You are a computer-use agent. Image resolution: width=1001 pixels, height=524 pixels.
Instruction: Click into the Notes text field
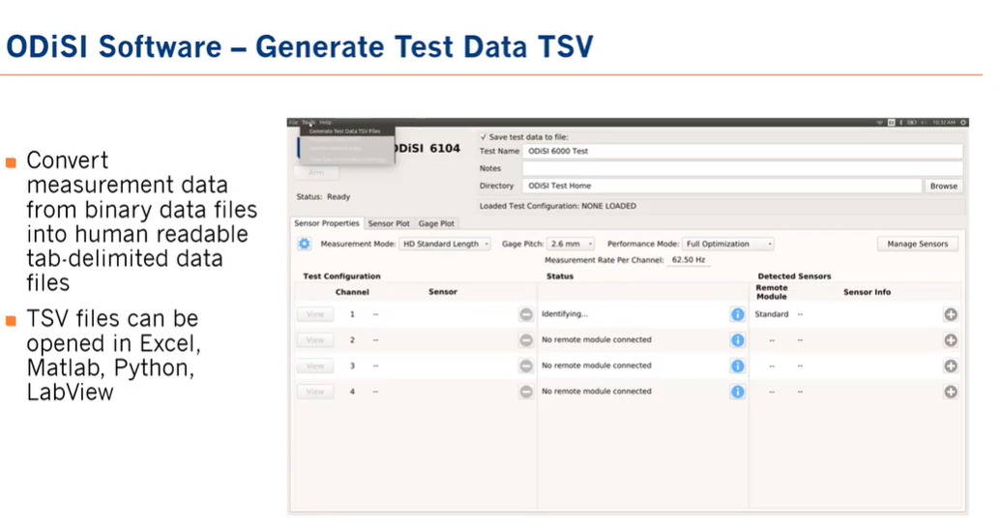click(x=742, y=168)
